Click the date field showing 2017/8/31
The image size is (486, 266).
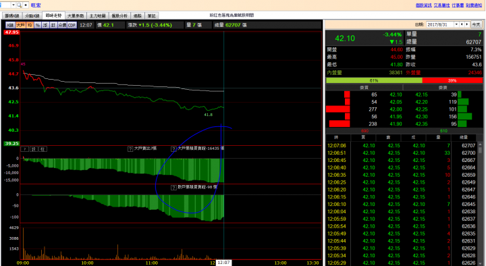pos(440,24)
